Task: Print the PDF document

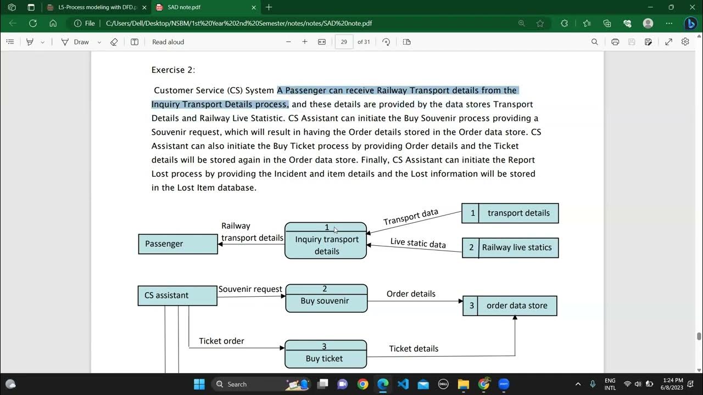Action: point(615,42)
